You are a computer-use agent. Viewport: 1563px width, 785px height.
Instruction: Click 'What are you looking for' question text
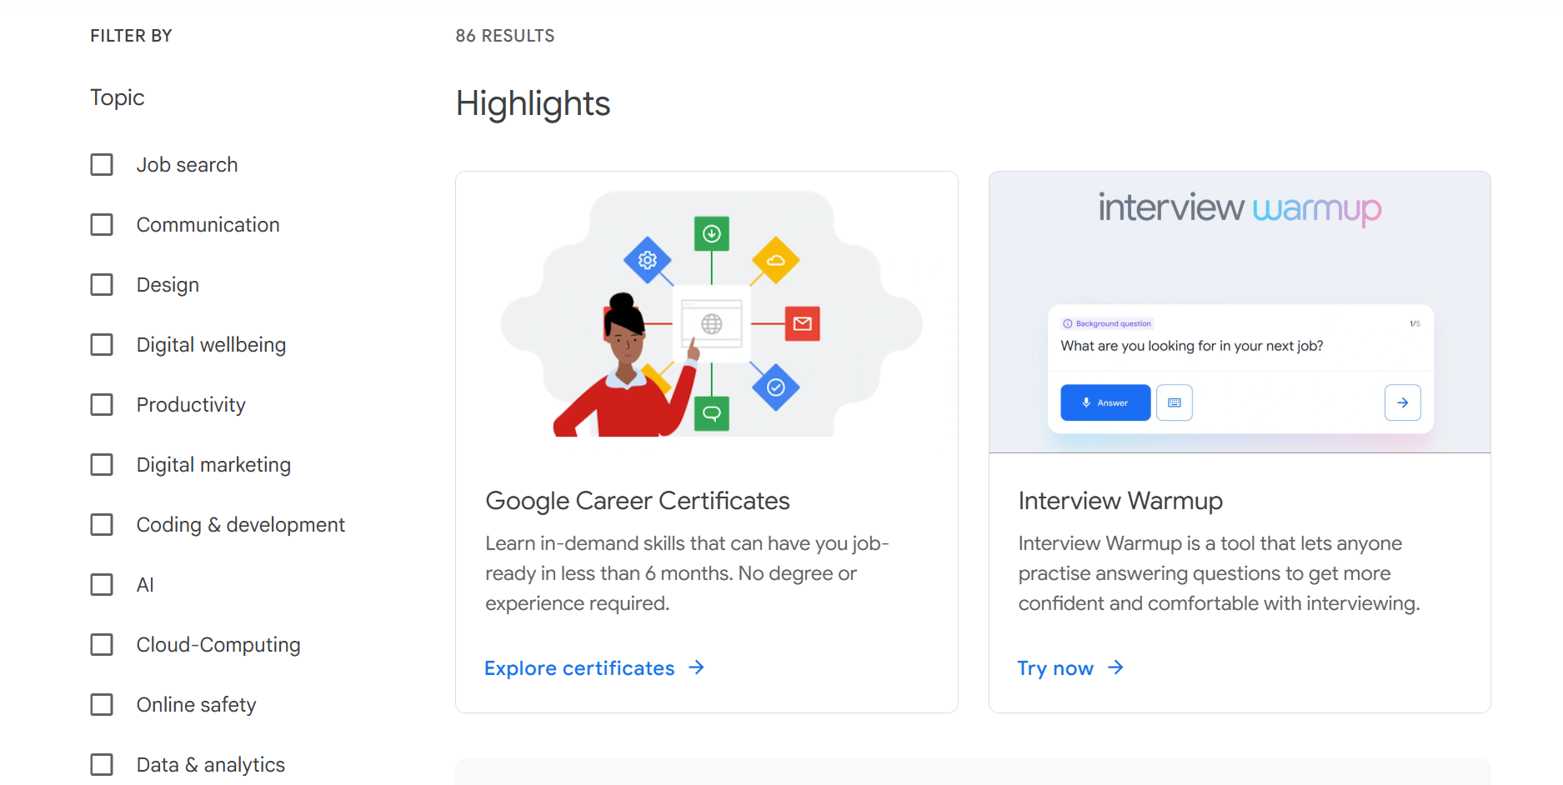pyautogui.click(x=1192, y=346)
